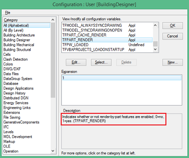This screenshot has width=189, height=158.
Task: Select Colors category
Action: 27,64
